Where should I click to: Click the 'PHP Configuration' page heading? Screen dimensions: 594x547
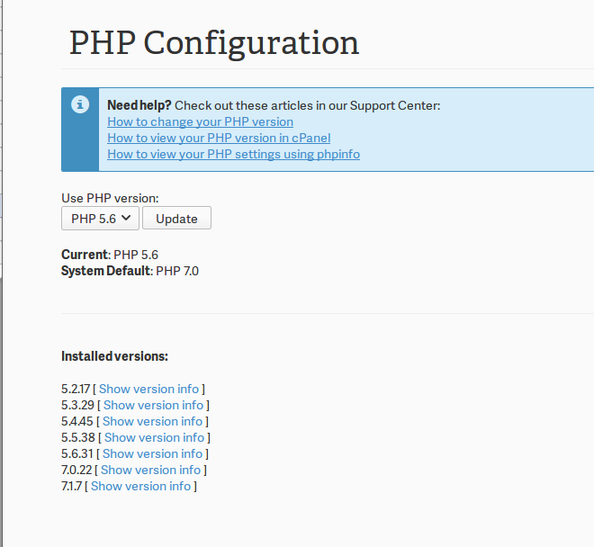pos(214,42)
